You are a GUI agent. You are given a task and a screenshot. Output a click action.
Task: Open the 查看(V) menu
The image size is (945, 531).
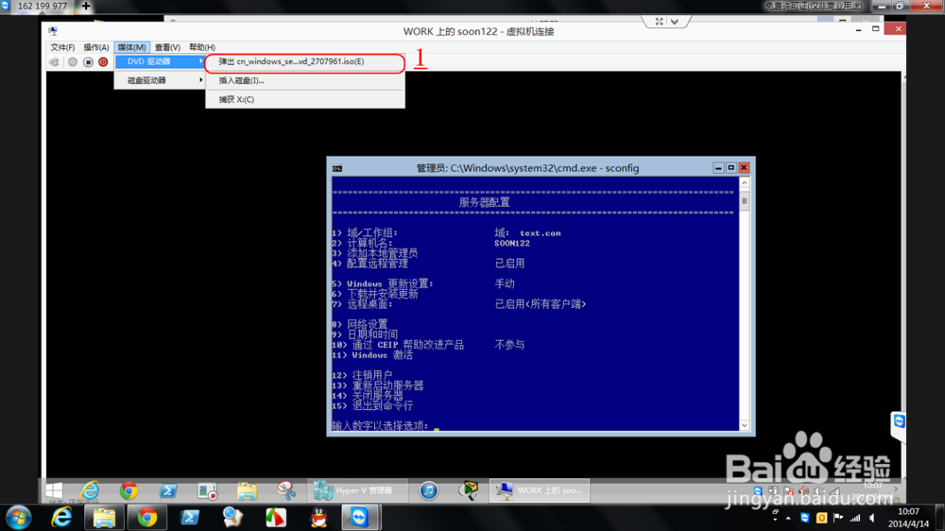167,47
